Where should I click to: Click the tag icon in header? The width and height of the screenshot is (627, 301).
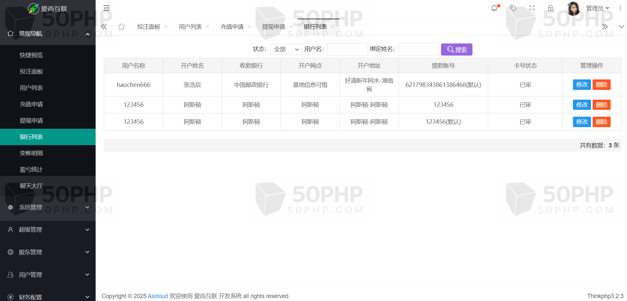(513, 8)
